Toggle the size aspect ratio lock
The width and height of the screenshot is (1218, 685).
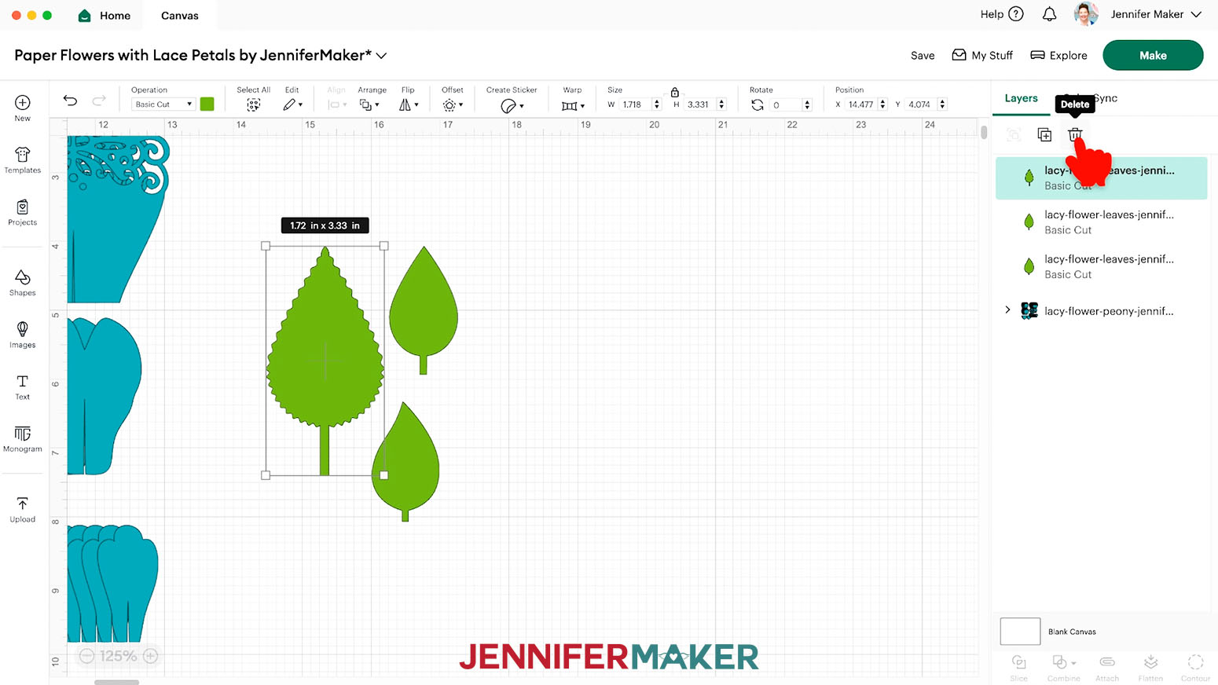coord(674,92)
